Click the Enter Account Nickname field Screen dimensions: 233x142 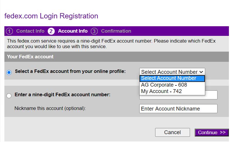(x=178, y=109)
